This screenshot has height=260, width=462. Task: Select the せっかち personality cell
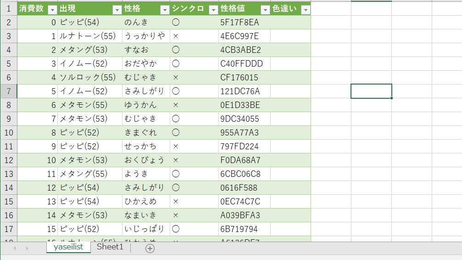click(x=146, y=147)
